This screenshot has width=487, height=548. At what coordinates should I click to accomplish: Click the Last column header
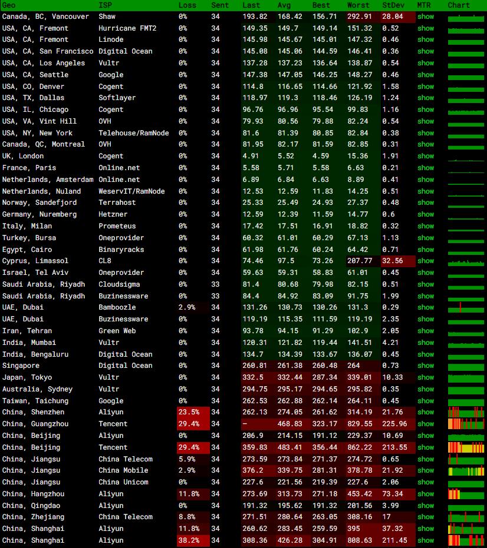click(251, 5)
